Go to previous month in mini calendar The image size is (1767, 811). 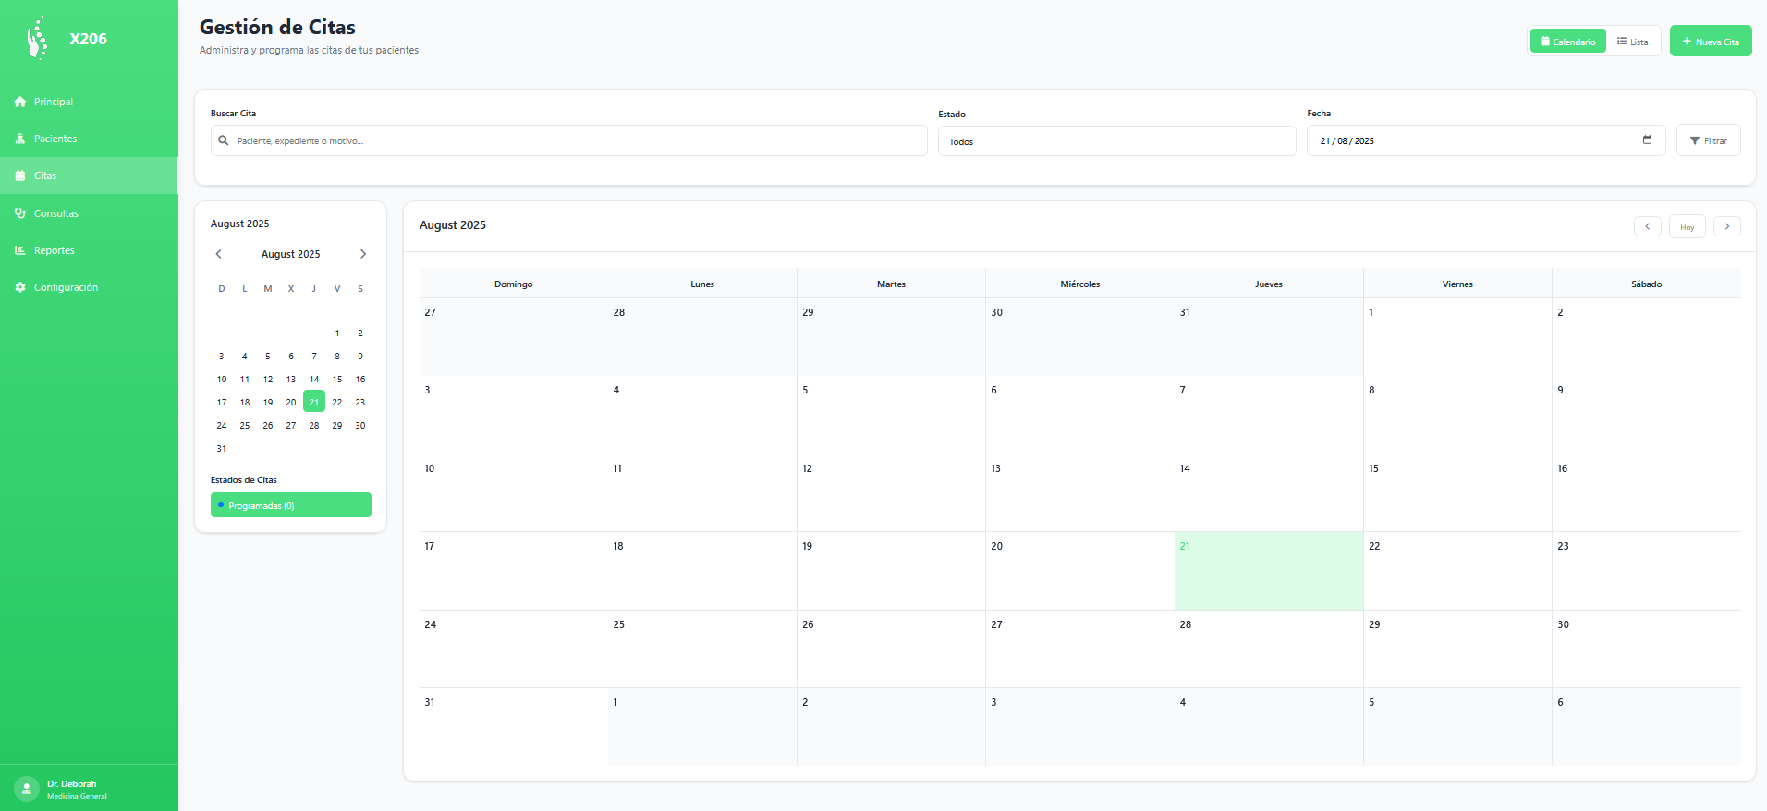pyautogui.click(x=219, y=254)
